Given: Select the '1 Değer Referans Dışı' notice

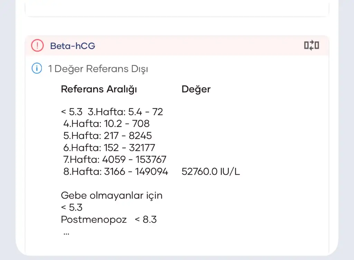Looking at the screenshot, I should tap(98, 69).
